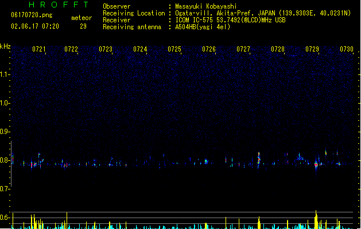Click the observer name Masayuki Kobayashi
This screenshot has height=229, width=361.
[x=206, y=6]
